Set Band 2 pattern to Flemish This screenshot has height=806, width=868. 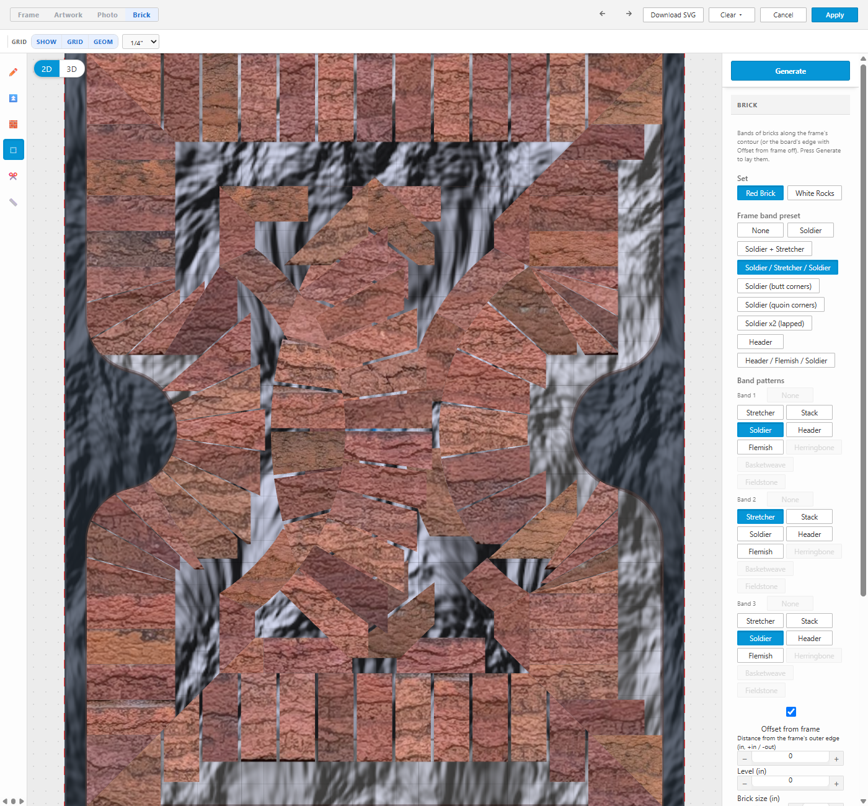pos(760,552)
